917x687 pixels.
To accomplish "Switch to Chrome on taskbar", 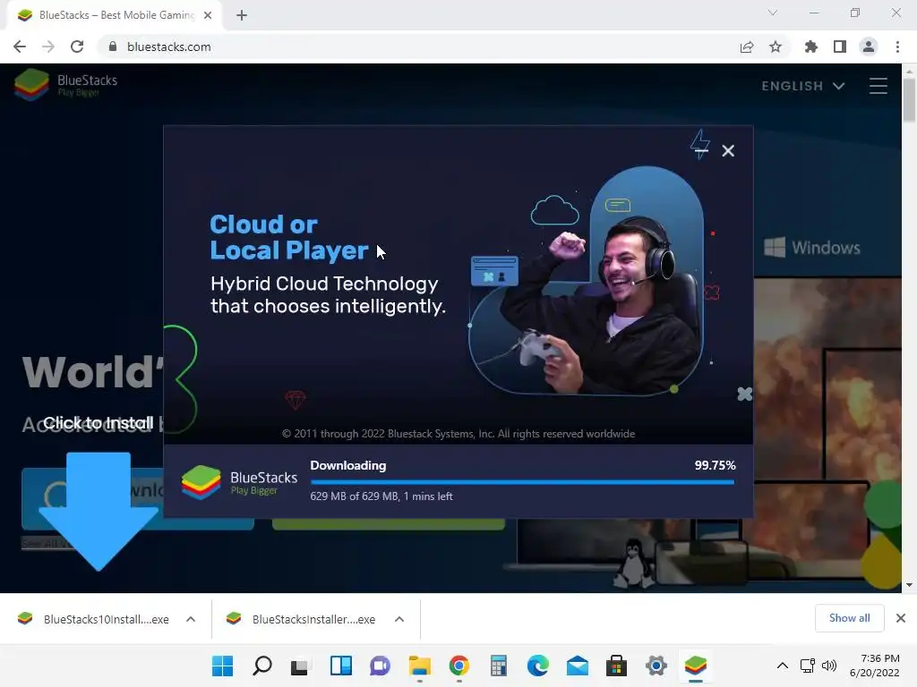I will tap(459, 666).
